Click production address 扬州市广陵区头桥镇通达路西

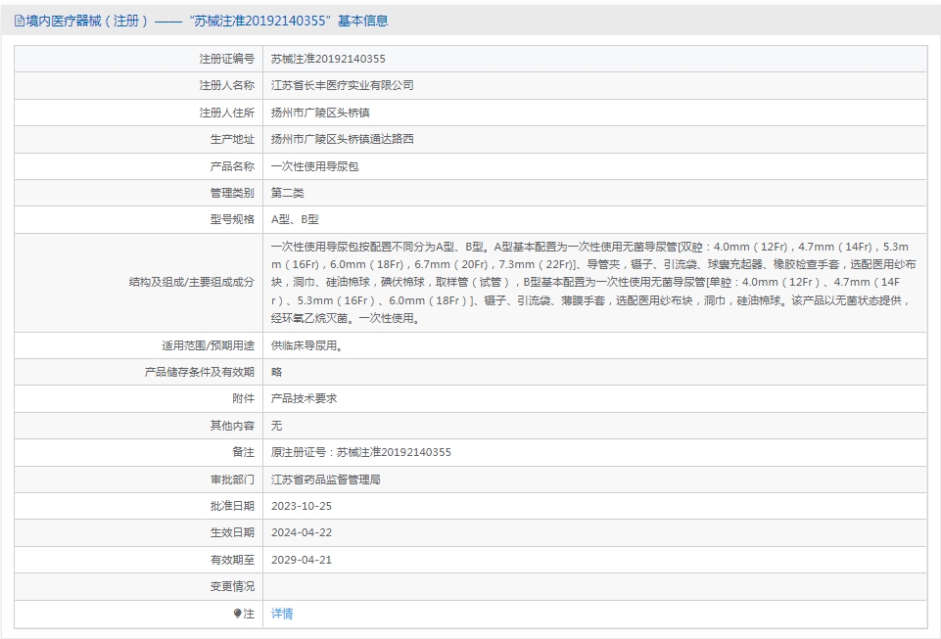(342, 139)
